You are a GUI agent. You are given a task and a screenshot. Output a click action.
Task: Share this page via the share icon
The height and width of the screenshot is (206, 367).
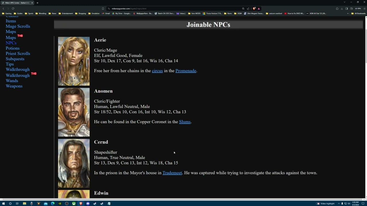[x=248, y=9]
